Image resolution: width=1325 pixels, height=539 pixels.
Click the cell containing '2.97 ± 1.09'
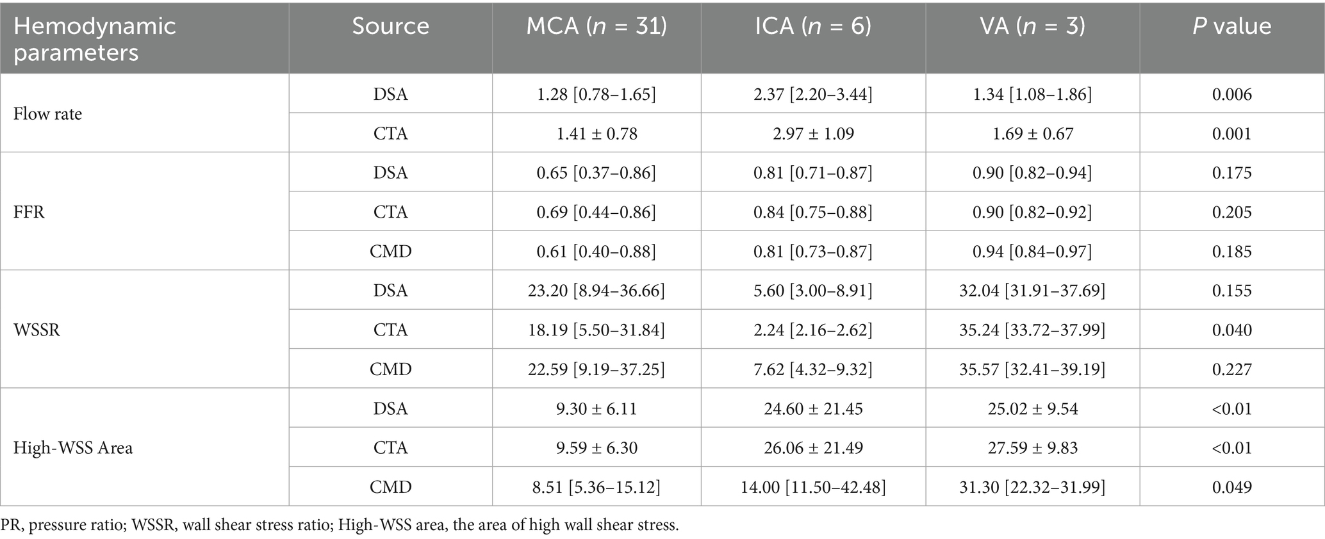pos(812,134)
